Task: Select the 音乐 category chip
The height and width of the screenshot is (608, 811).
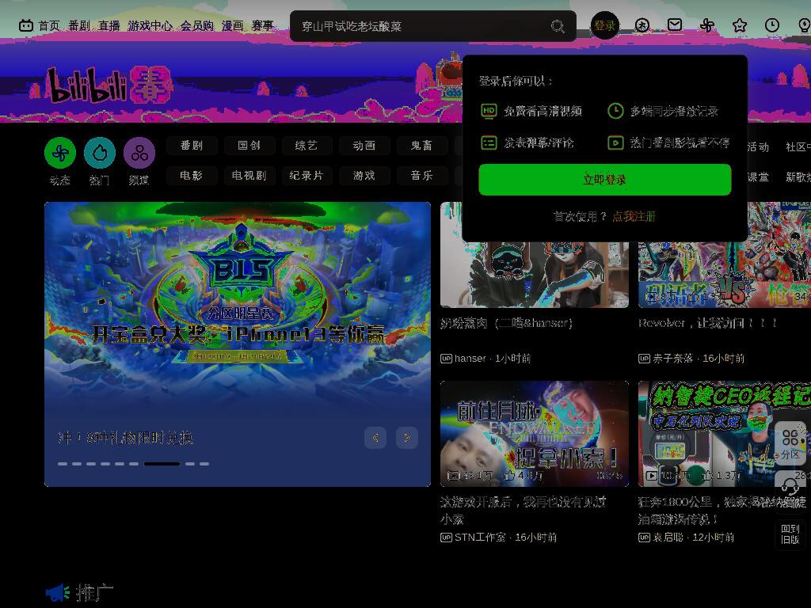Action: tap(421, 176)
